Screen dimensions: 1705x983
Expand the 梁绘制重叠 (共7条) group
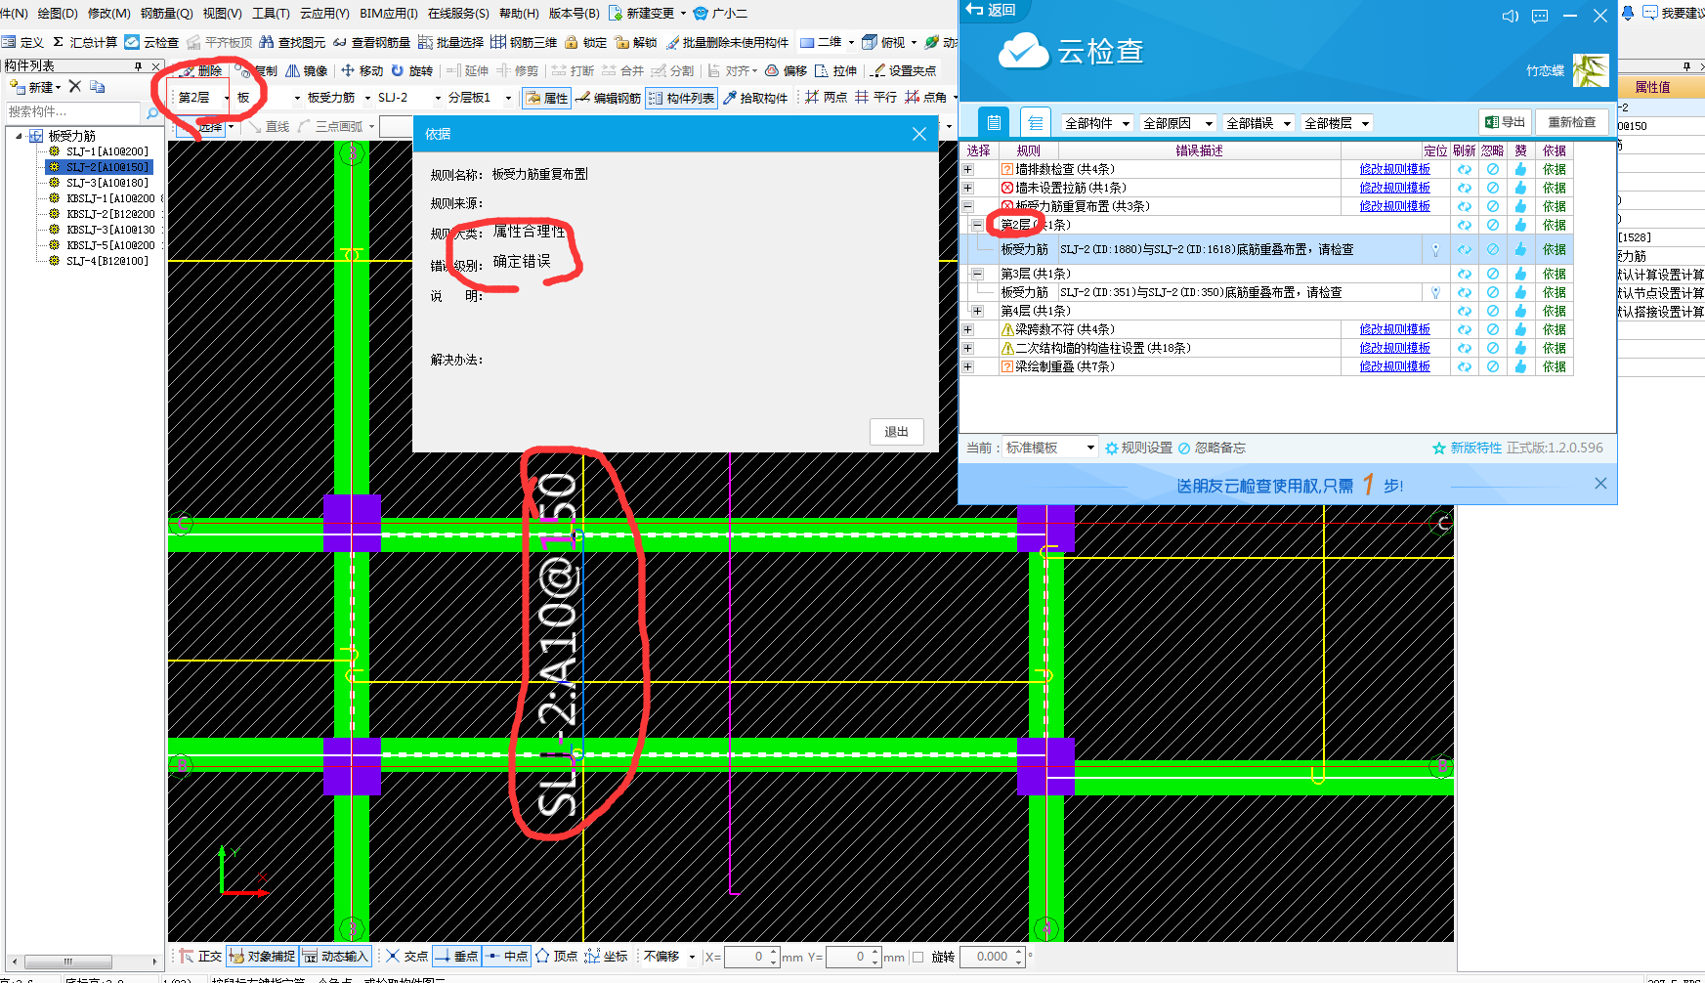(x=967, y=366)
